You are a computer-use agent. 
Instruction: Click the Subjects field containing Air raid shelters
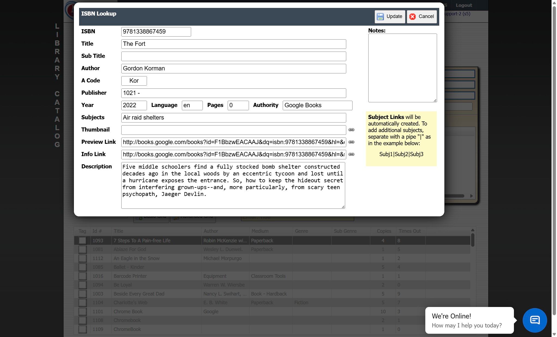tap(233, 118)
